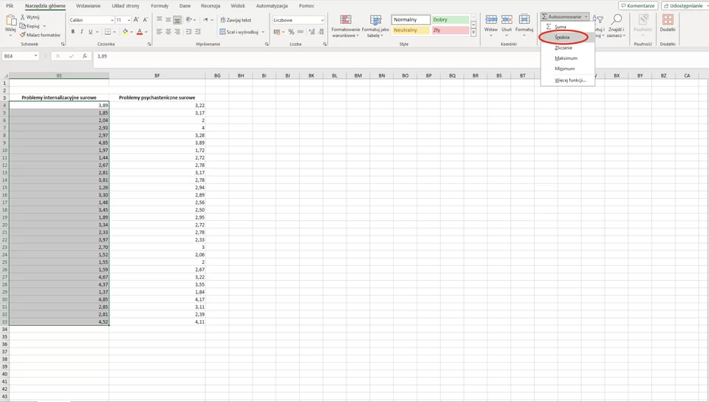Apply the Neutralny yellow cell style
The width and height of the screenshot is (709, 402).
[x=411, y=30]
